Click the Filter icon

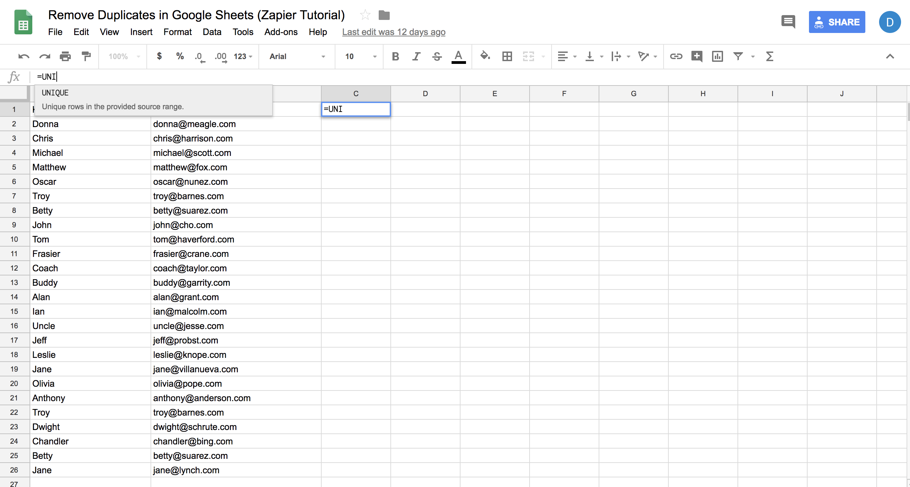point(738,56)
